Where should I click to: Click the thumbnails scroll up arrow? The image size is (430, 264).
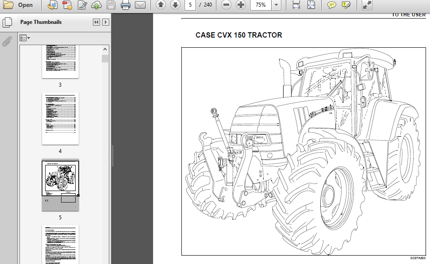point(105,50)
